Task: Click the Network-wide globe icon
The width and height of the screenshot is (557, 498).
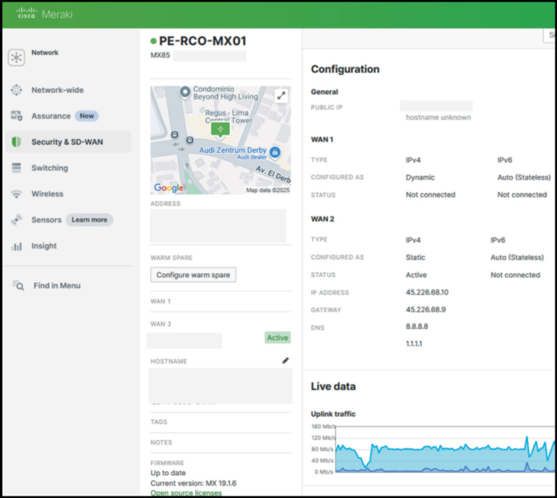Action: click(x=16, y=90)
